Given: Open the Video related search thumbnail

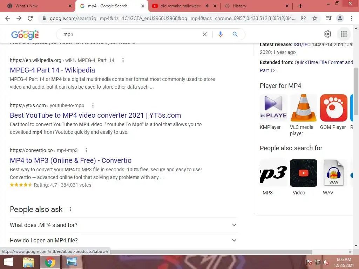Looking at the screenshot, I should pyautogui.click(x=304, y=173).
